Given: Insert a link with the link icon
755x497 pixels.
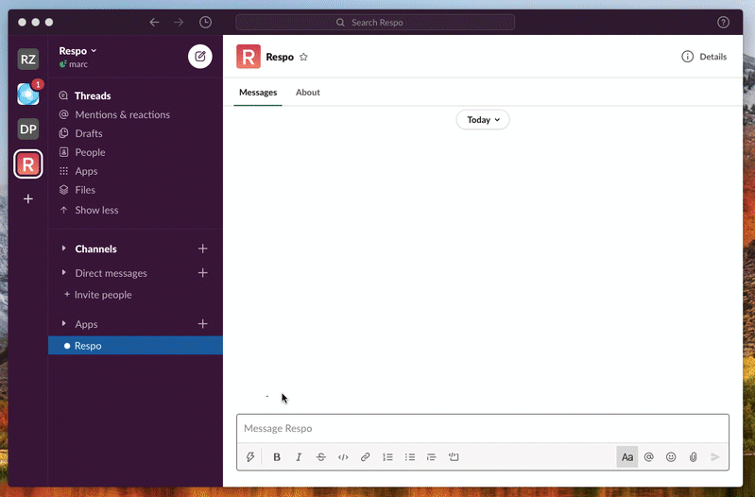Looking at the screenshot, I should (365, 457).
